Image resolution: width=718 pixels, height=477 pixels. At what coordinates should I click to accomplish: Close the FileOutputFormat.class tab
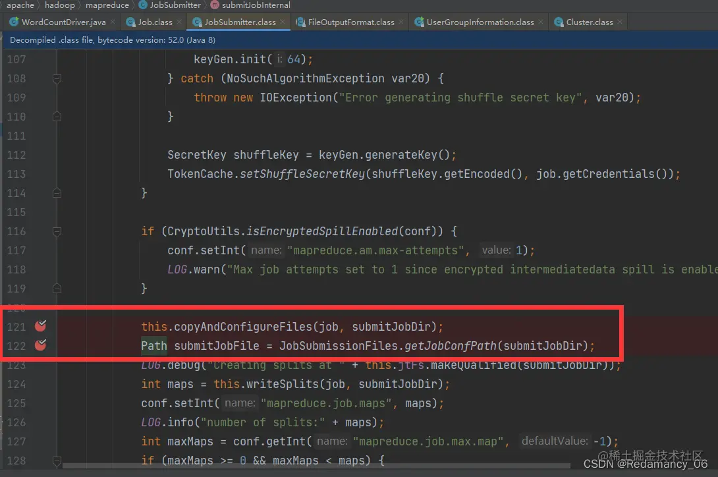tap(401, 22)
